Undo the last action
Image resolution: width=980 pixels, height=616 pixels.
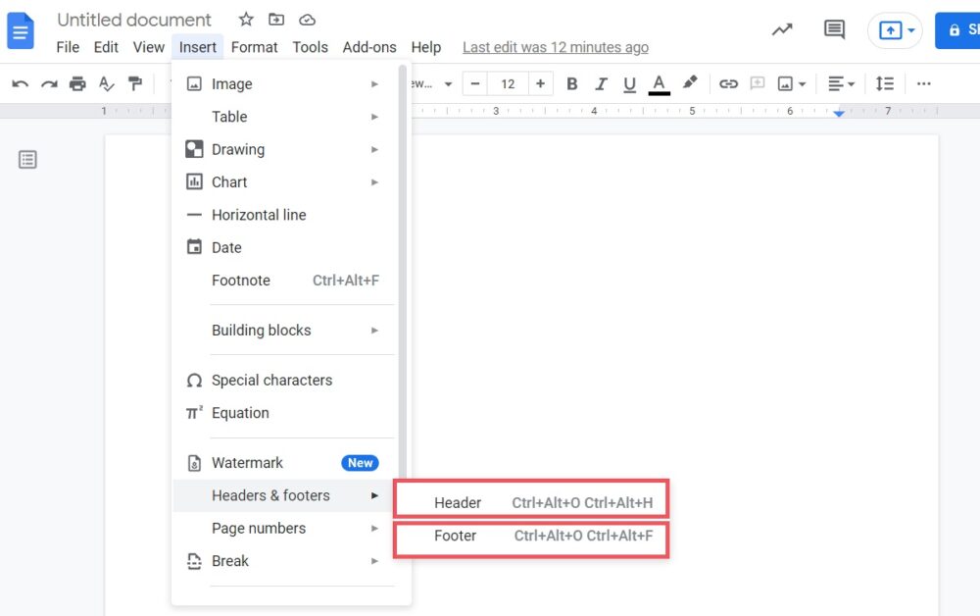click(x=20, y=83)
